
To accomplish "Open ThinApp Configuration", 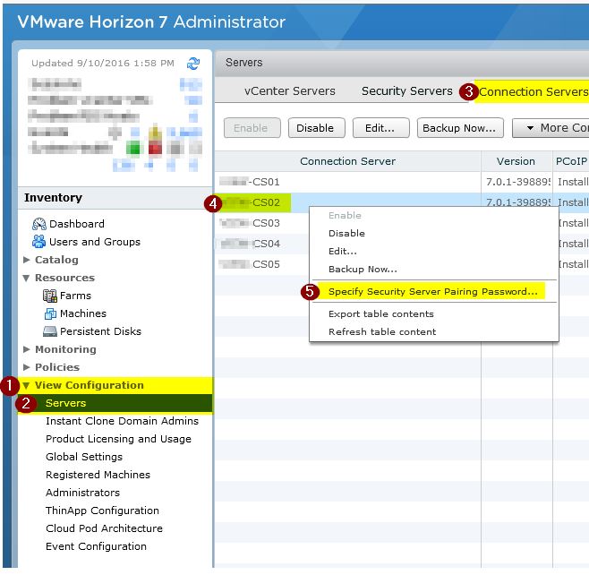I will [102, 511].
